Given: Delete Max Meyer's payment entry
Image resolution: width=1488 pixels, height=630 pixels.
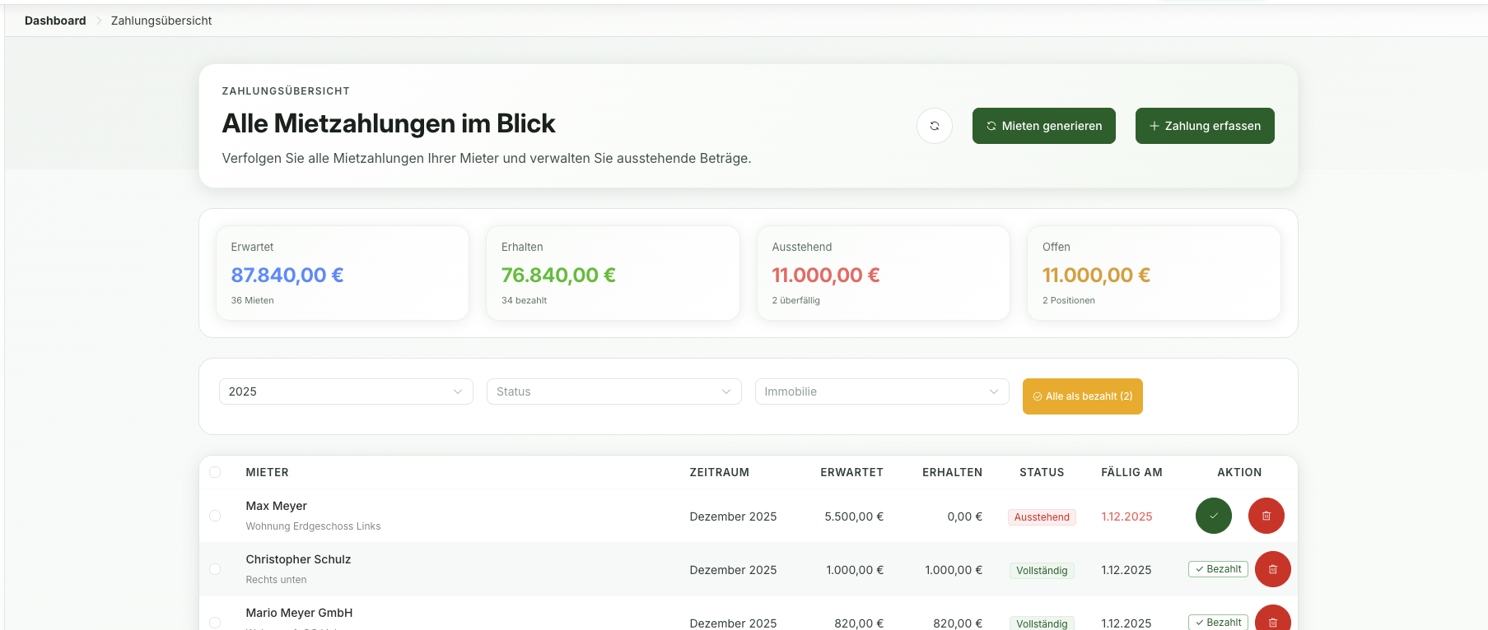Looking at the screenshot, I should (1266, 517).
